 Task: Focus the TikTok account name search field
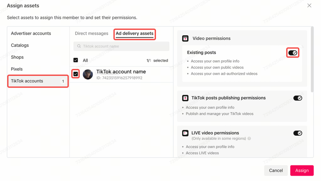pyautogui.click(x=124, y=46)
